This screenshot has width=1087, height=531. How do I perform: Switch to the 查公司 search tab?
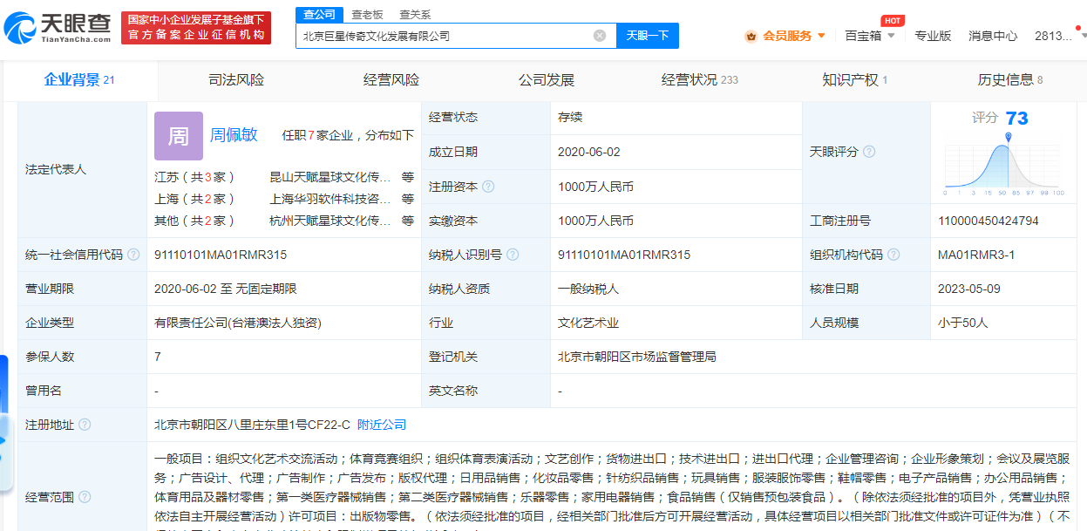[320, 14]
